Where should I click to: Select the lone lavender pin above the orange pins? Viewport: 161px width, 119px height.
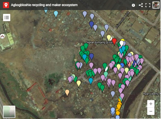[113, 94]
